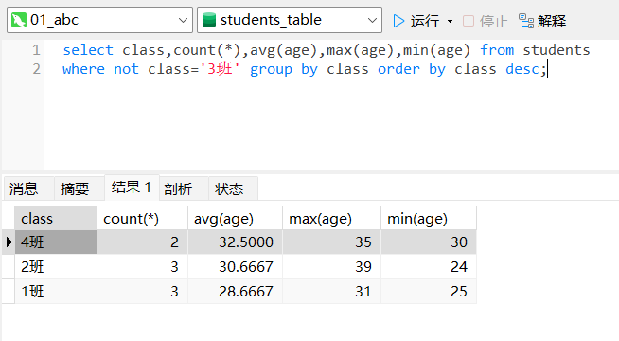Click the blue Run triangle icon
This screenshot has width=619, height=341.
398,21
